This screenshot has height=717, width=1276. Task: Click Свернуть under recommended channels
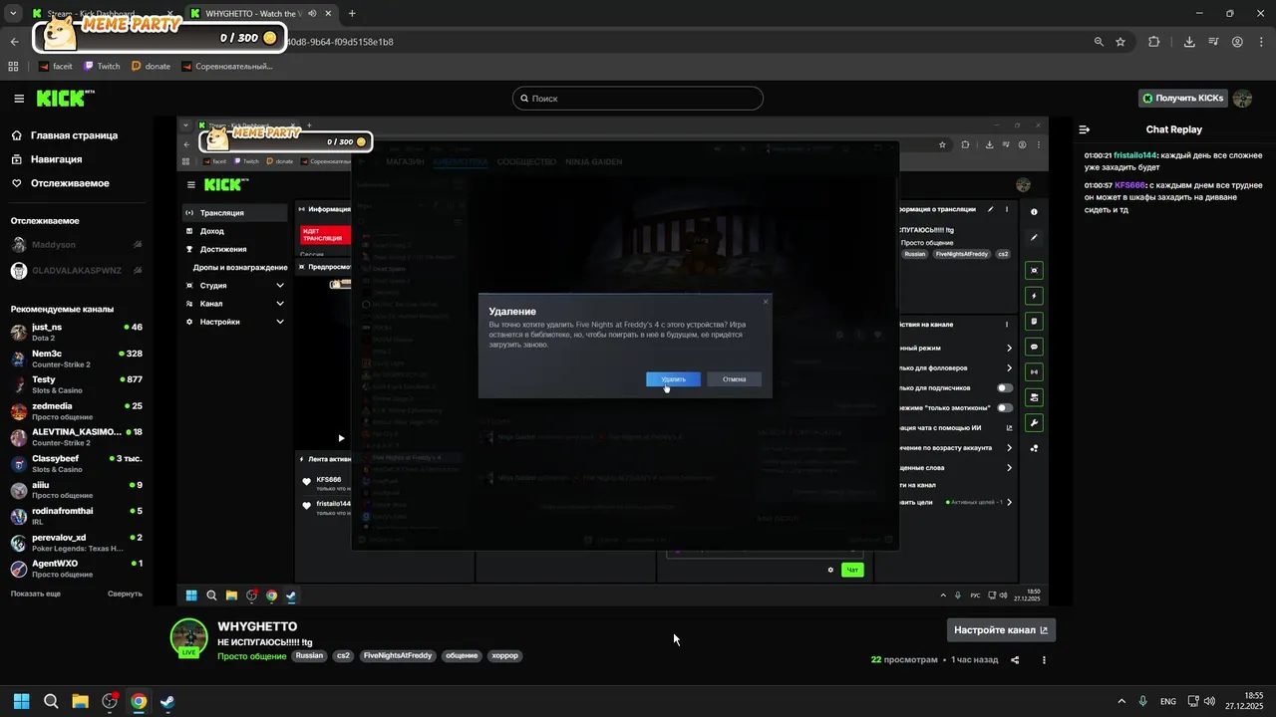coord(125,594)
